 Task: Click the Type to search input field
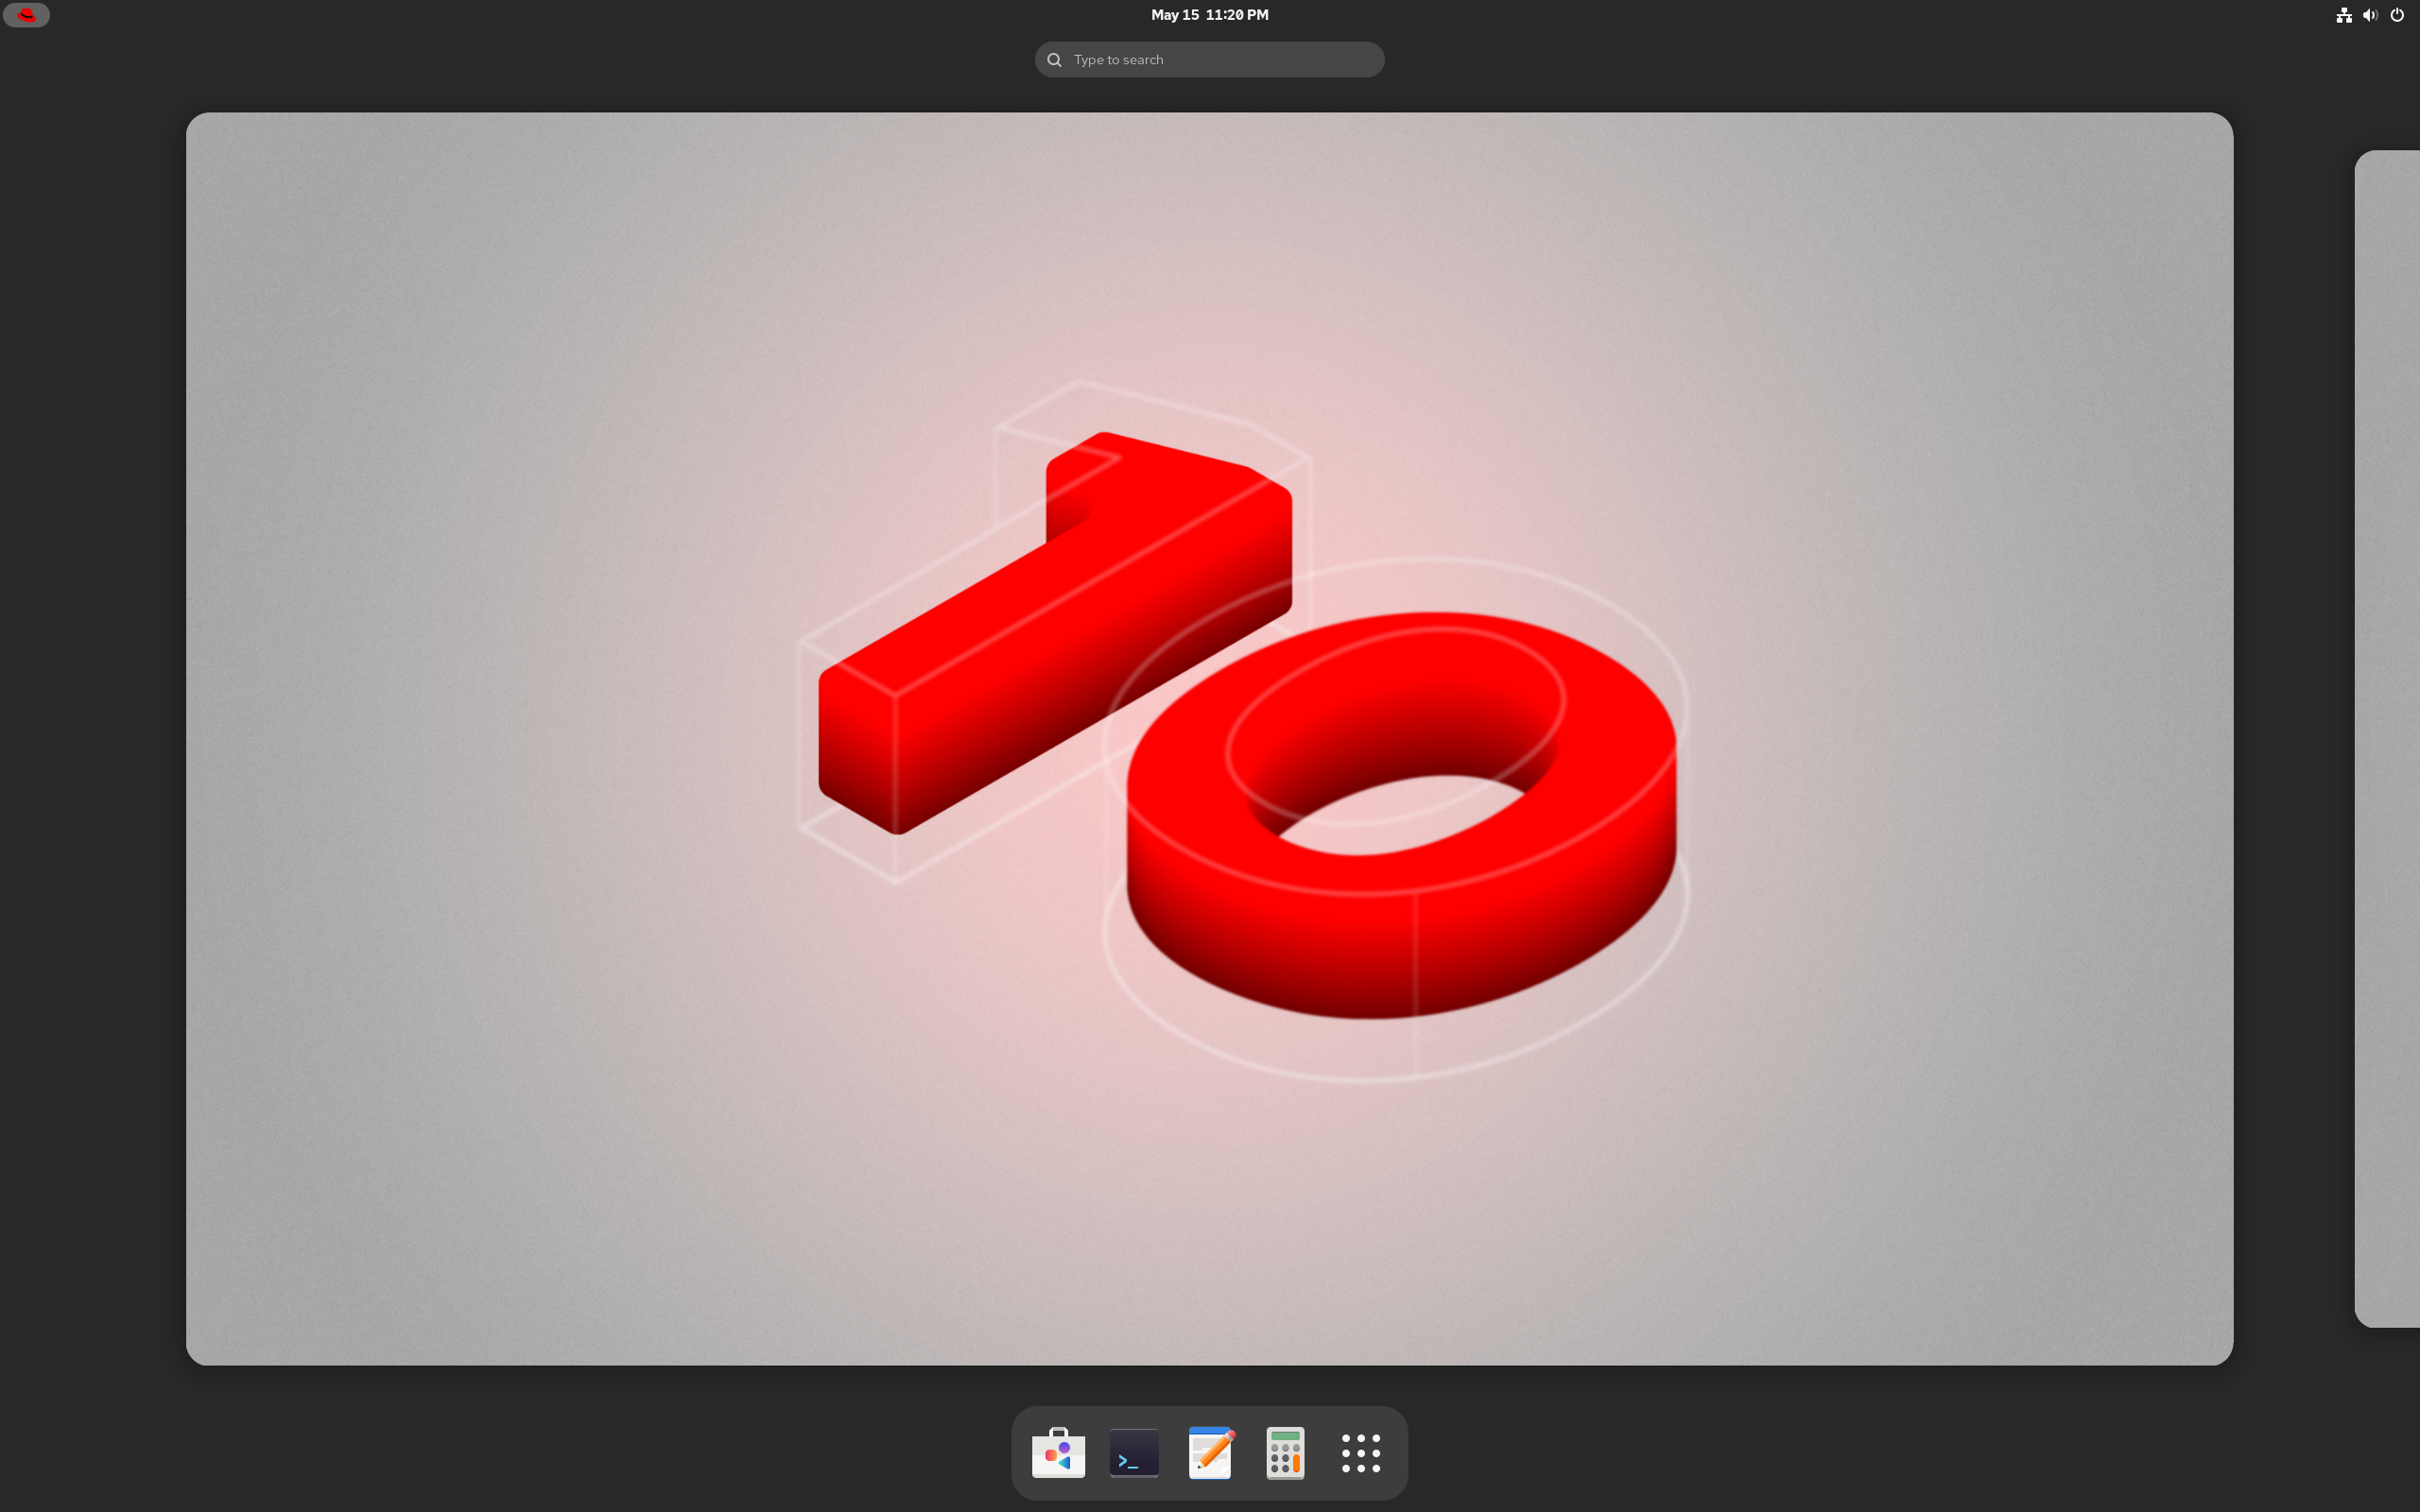coord(1208,59)
